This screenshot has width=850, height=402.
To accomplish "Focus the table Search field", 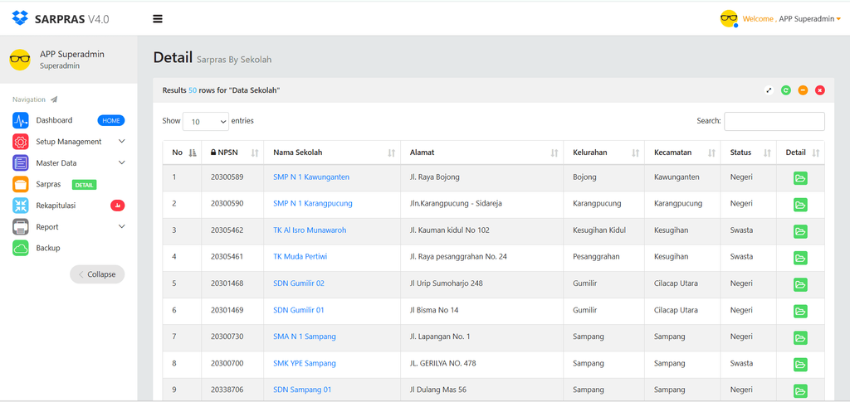I will point(774,121).
